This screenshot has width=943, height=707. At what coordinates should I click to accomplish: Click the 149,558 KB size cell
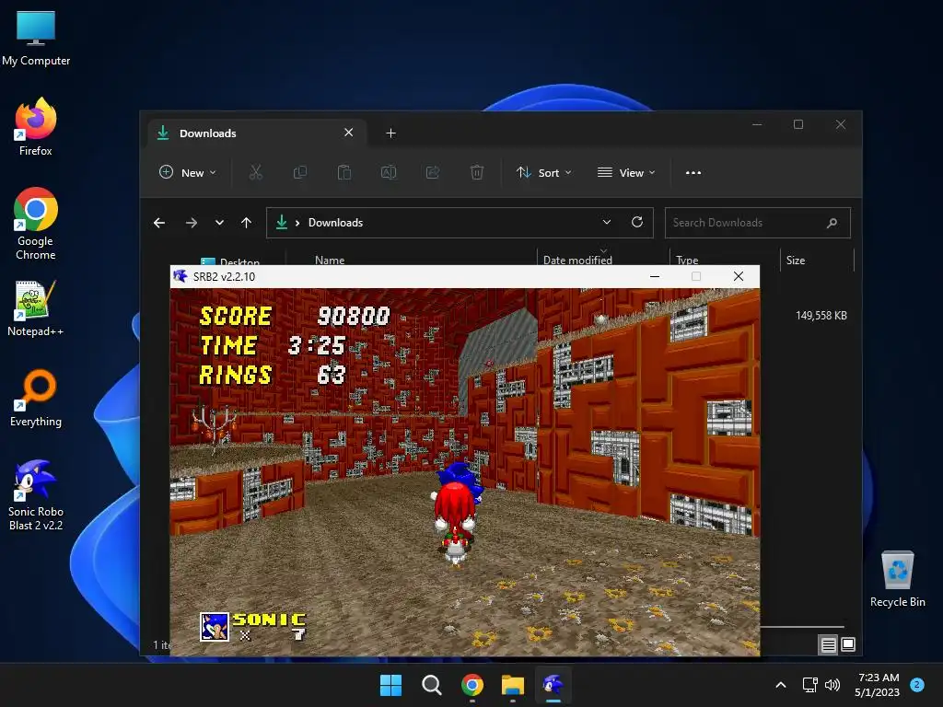click(x=821, y=316)
